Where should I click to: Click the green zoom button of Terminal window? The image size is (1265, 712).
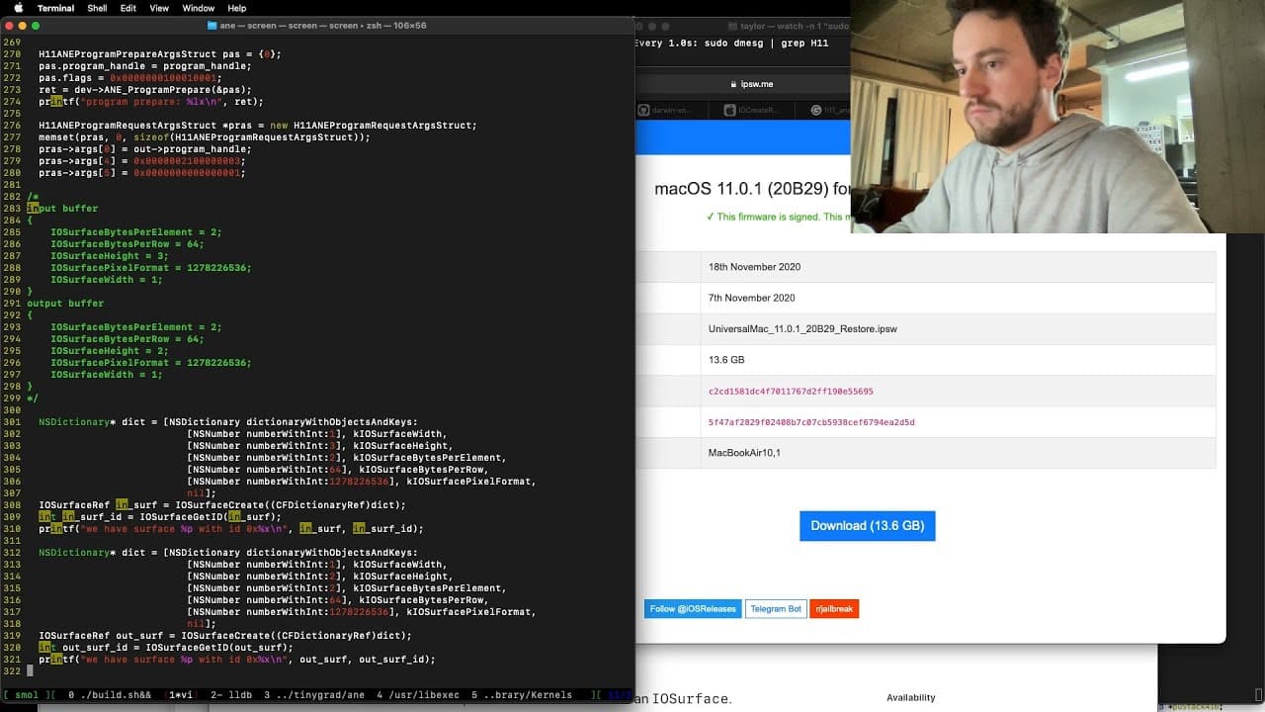tap(37, 25)
